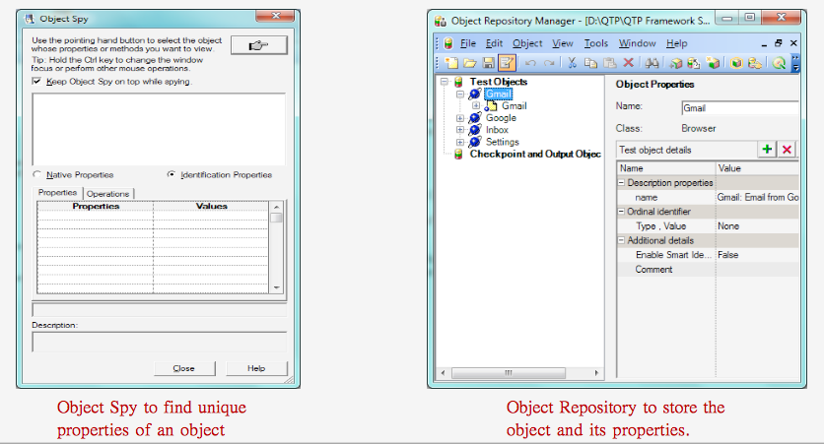The image size is (824, 444).
Task: Open the Tools menu
Action: pyautogui.click(x=595, y=43)
